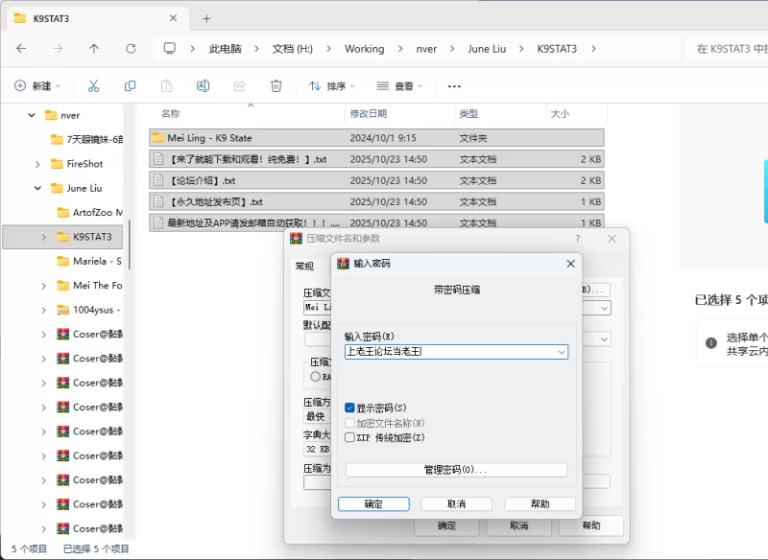Viewport: 768px width, 560px height.
Task: Expand the Mei The Fo folder tree node
Action: pyautogui.click(x=43, y=286)
